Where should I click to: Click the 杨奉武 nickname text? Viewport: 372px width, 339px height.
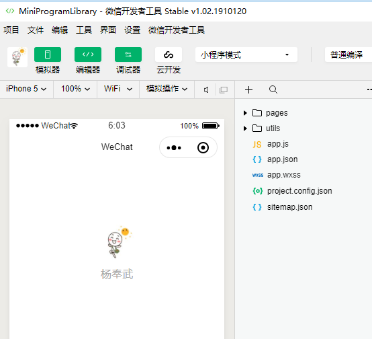(x=117, y=274)
